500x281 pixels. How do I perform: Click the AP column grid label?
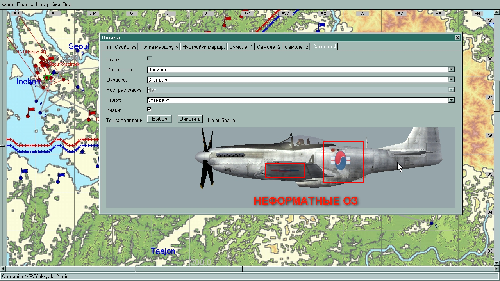click(x=16, y=14)
